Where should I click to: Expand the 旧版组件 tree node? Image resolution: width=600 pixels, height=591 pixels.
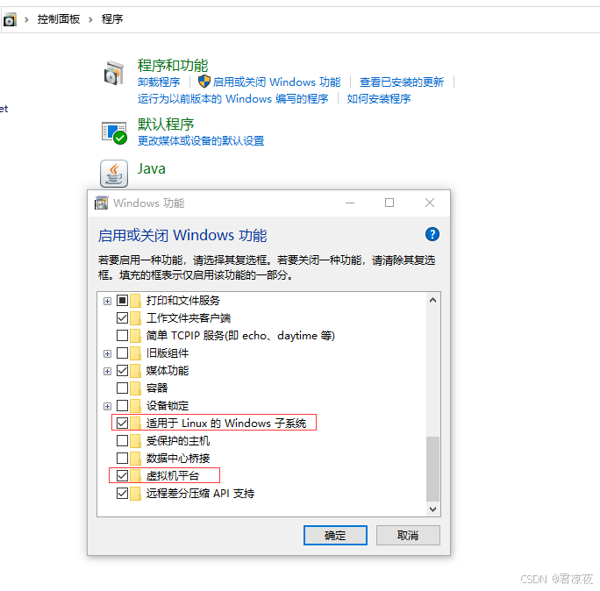(x=107, y=353)
